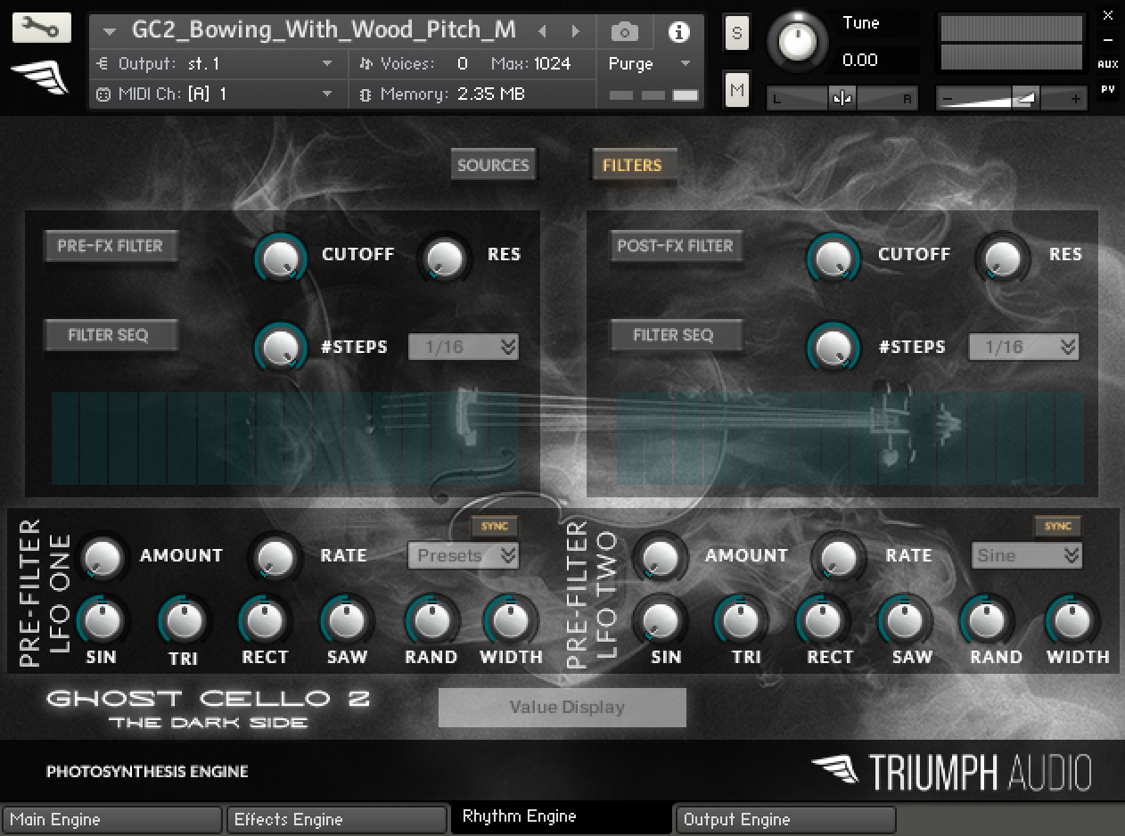Open the instrument name dropdown arrow
Screen dimensions: 1125x836
(x=110, y=31)
